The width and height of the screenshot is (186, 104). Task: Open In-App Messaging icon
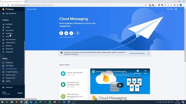pyautogui.click(x=3, y=72)
